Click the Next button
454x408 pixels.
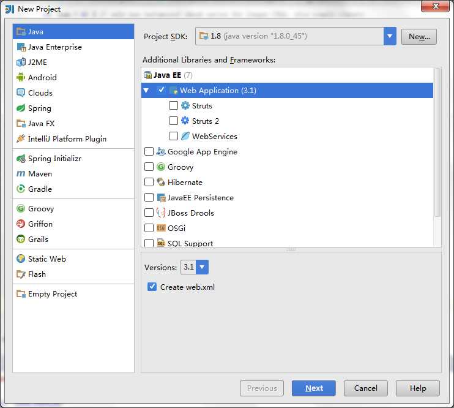coord(314,388)
